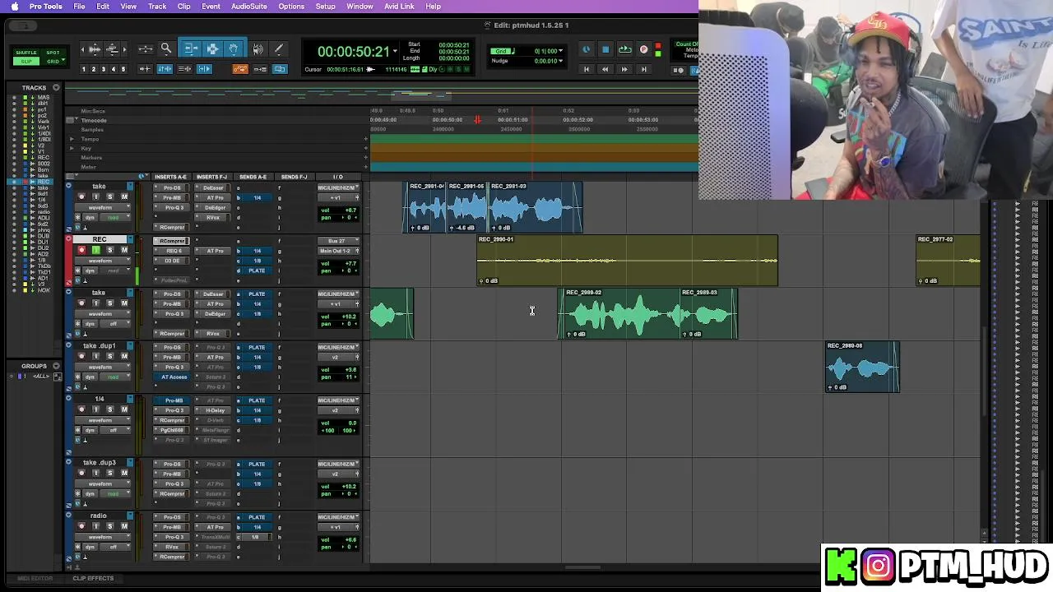Record-enable the first take track

[x=81, y=197]
